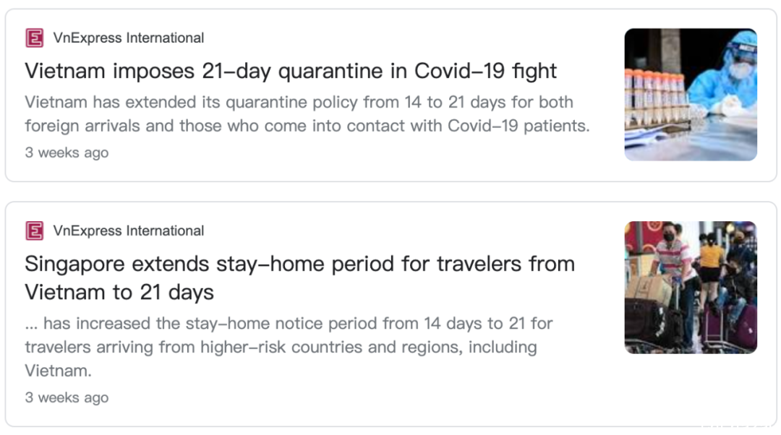
Task: Open the headline about Vietnam's 21-day quarantine
Action: click(x=291, y=71)
